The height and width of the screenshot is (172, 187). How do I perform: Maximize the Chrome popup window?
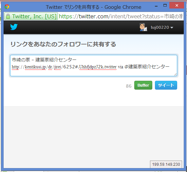coord(165,5)
